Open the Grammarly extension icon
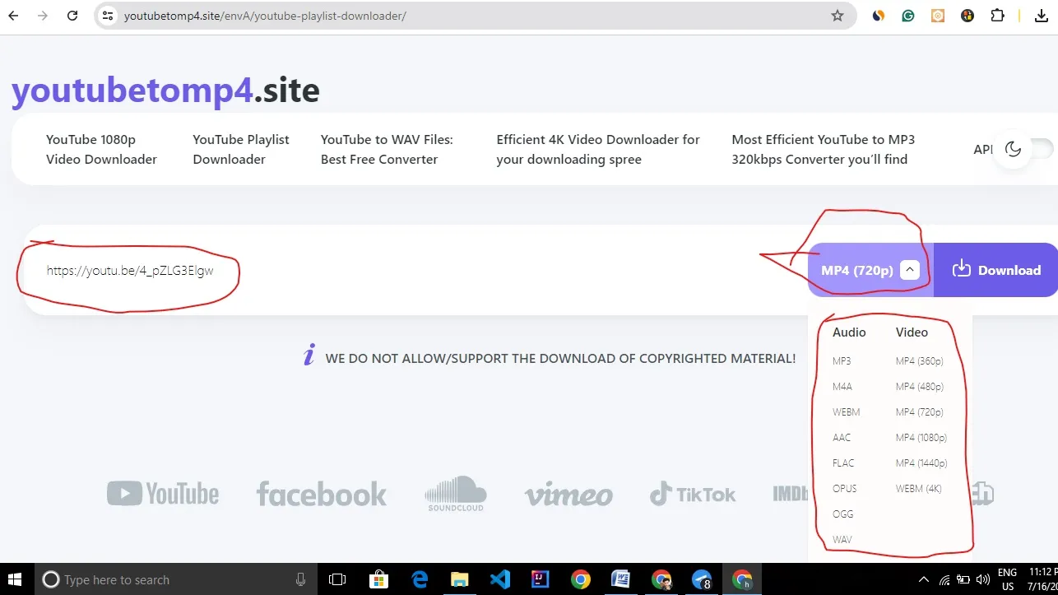Image resolution: width=1058 pixels, height=595 pixels. pos(908,16)
